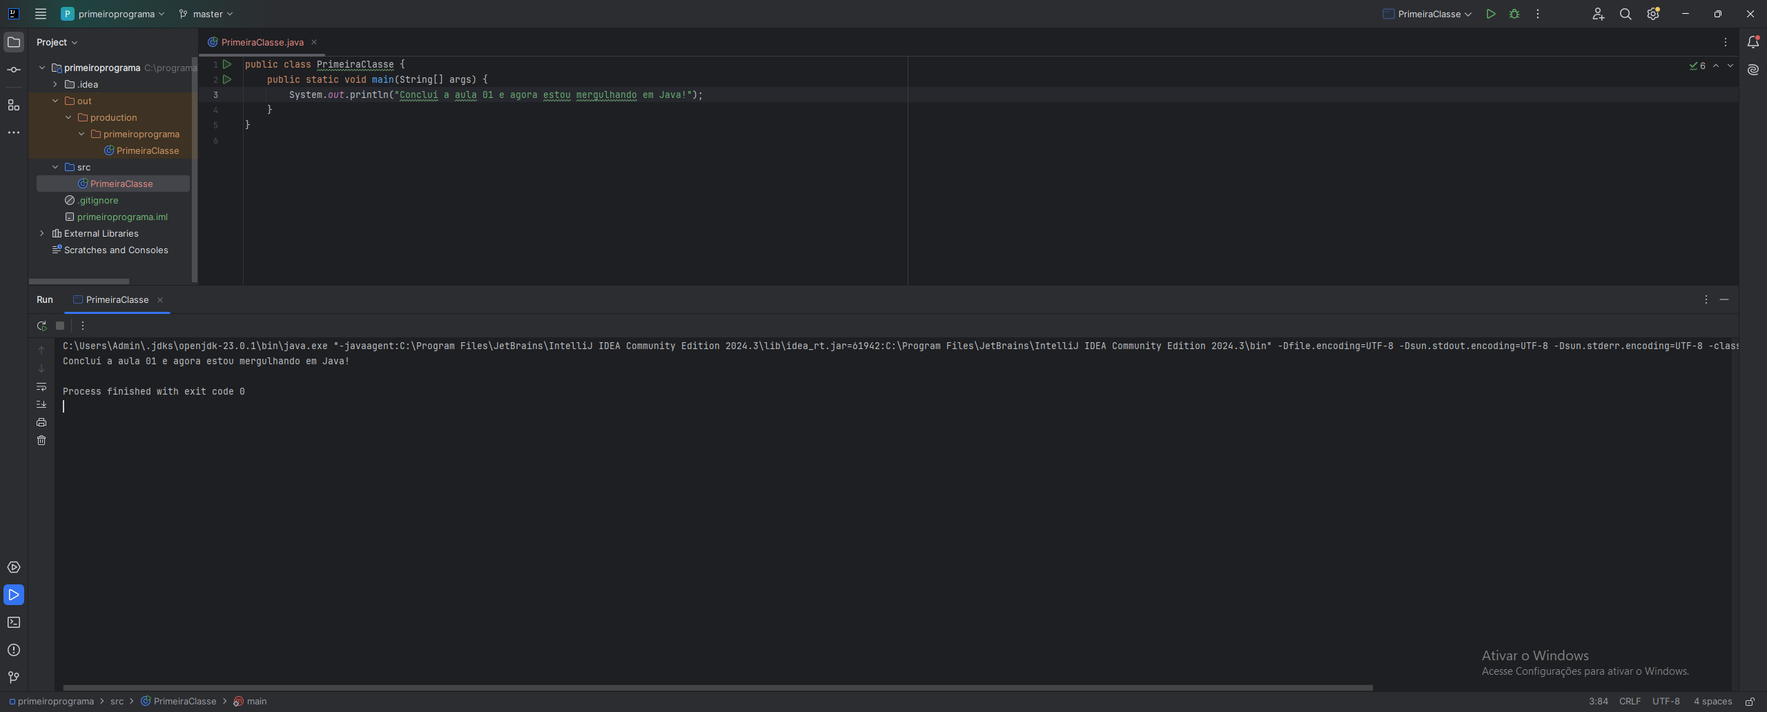Screen dimensions: 1767x712
Task: Click the 3:84 cursor position indicator
Action: click(1598, 702)
